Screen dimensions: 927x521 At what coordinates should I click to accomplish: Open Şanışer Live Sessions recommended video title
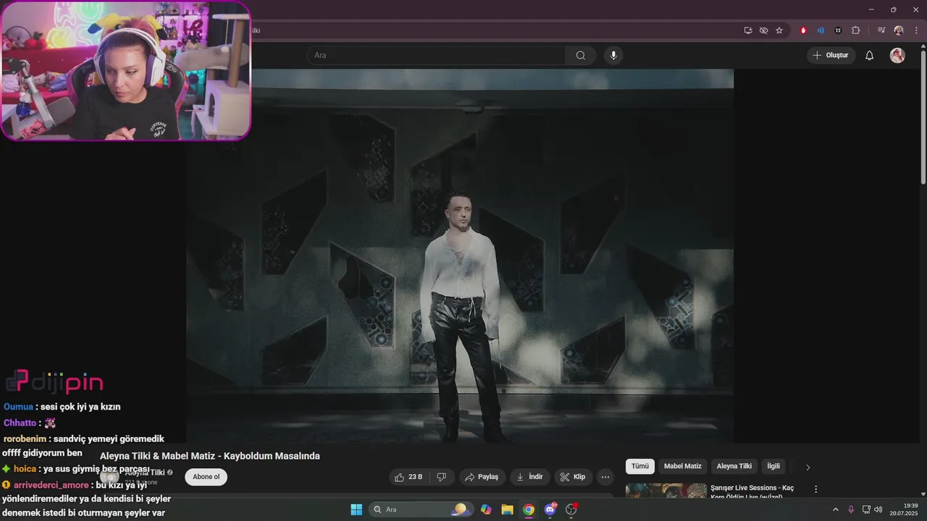click(752, 492)
